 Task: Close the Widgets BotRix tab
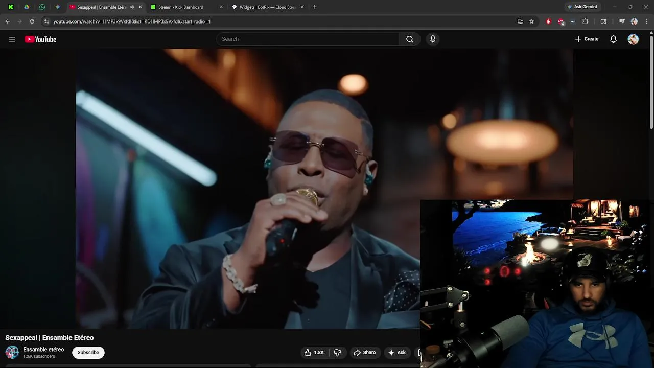(x=302, y=7)
